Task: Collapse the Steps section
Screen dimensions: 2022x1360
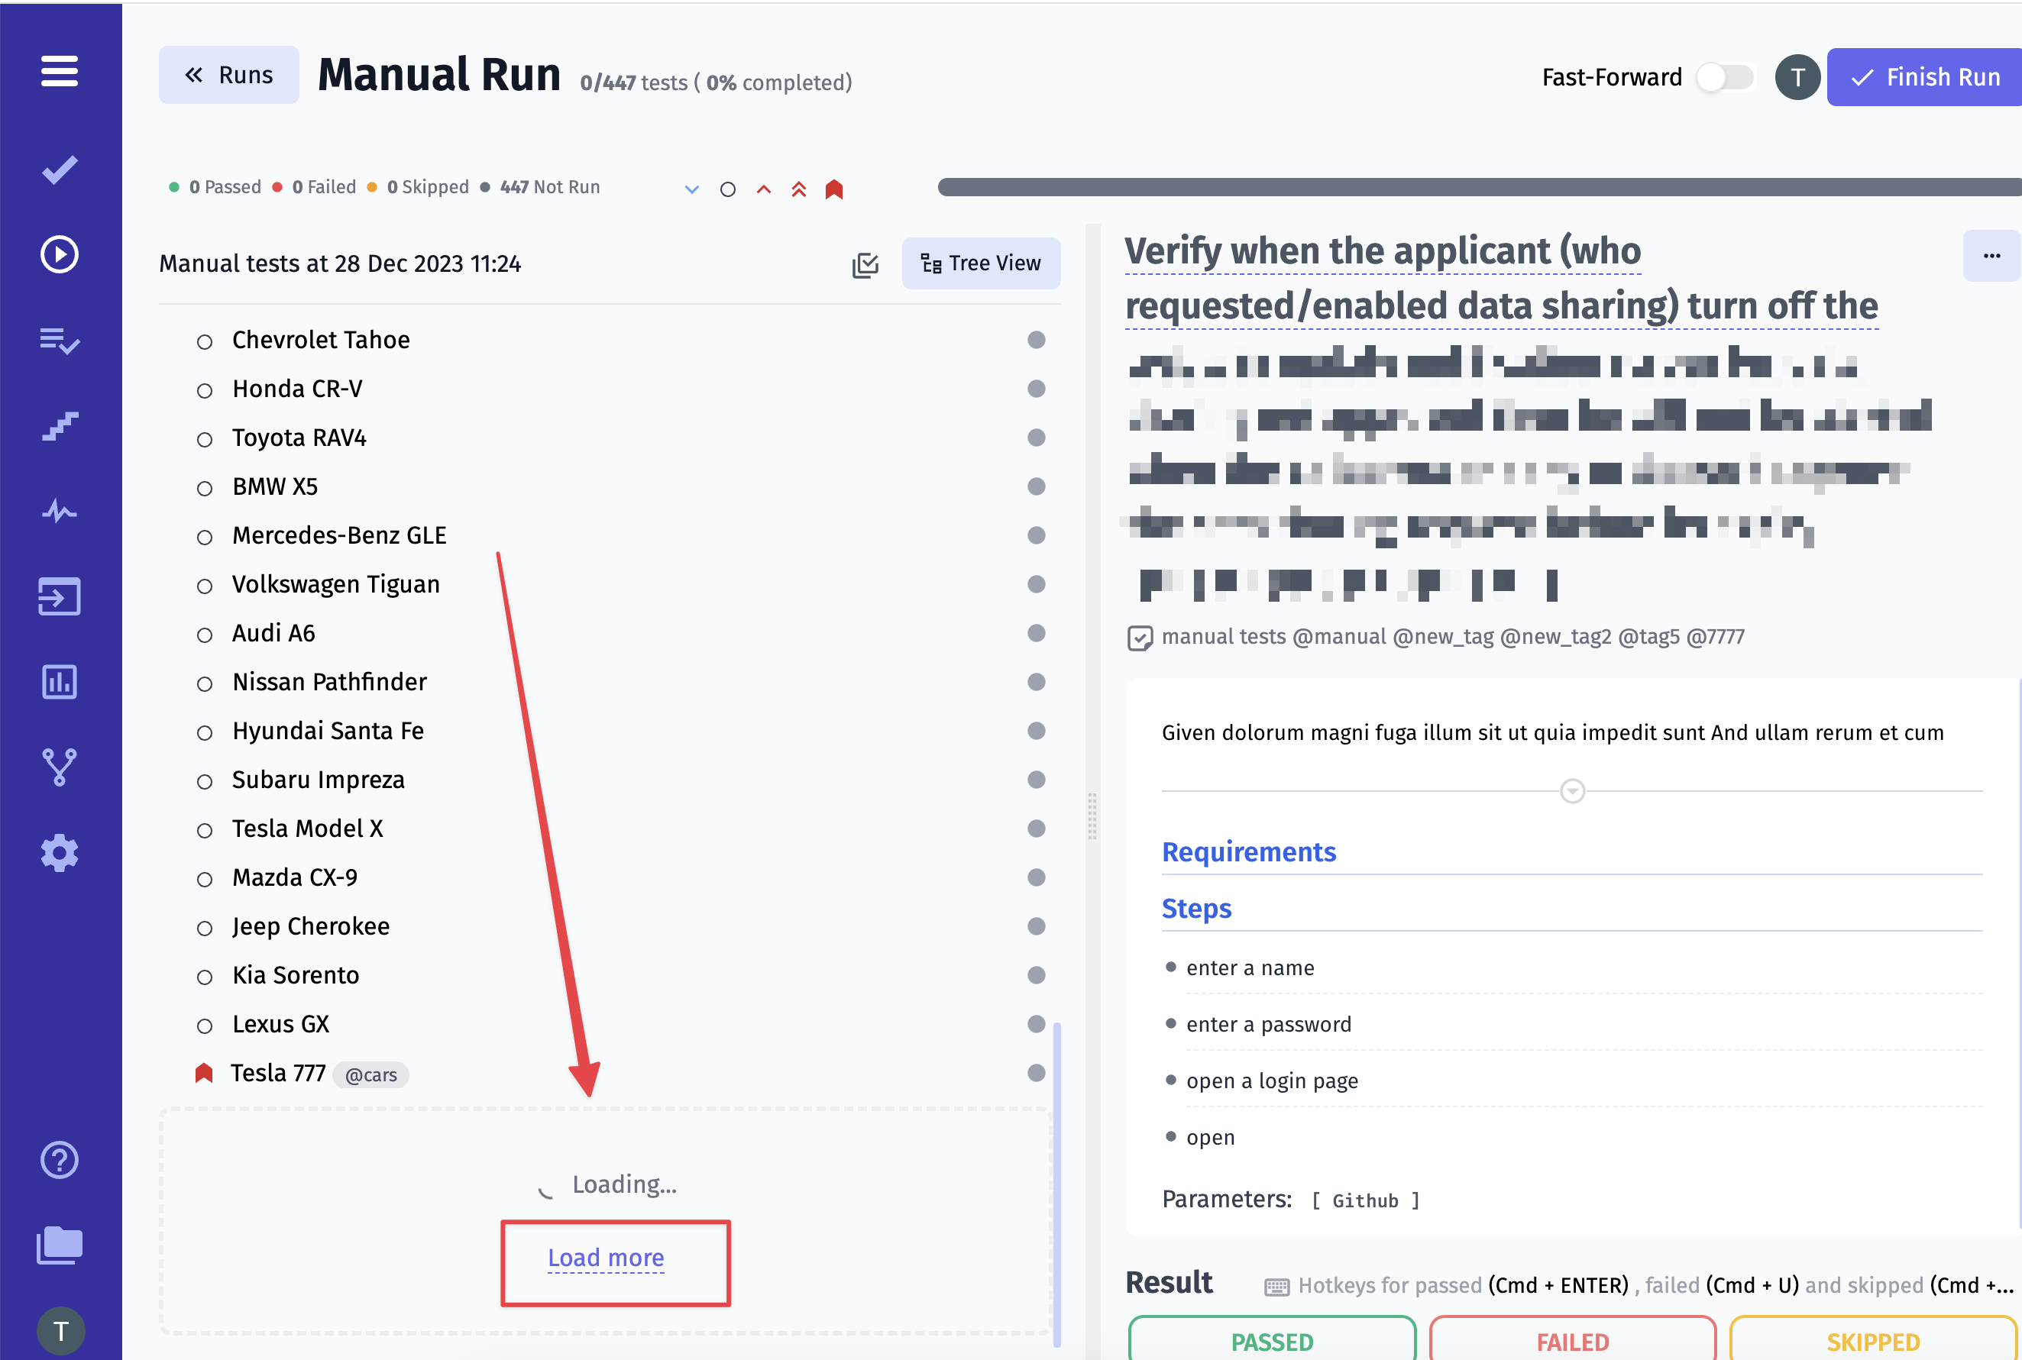Action: tap(1196, 908)
